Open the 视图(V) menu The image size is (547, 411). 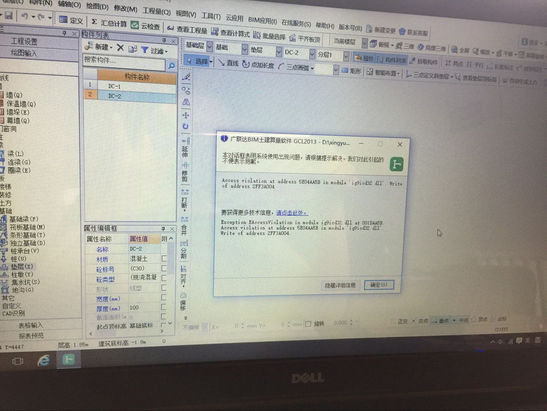[x=186, y=13]
